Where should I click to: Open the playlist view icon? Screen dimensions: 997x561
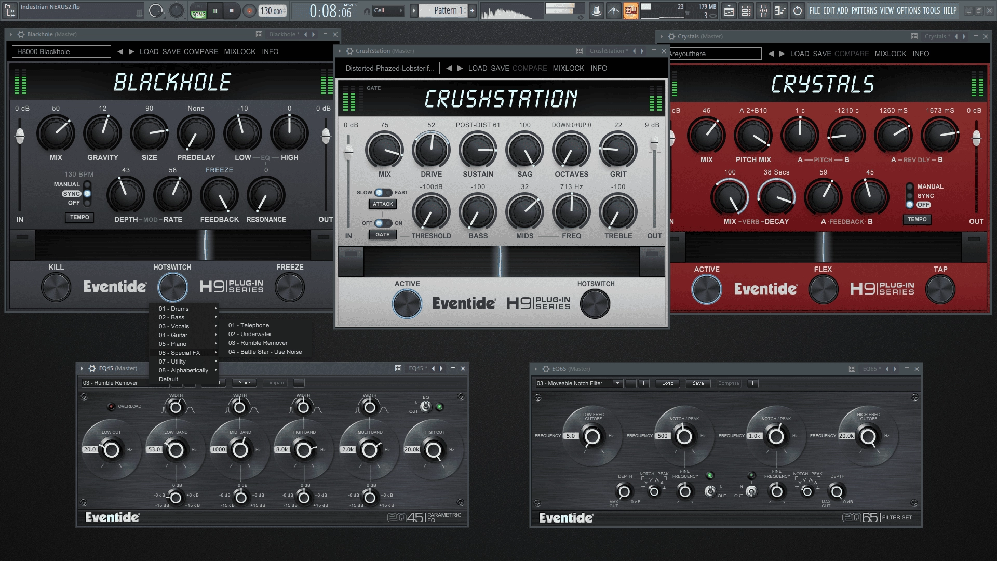tap(729, 10)
